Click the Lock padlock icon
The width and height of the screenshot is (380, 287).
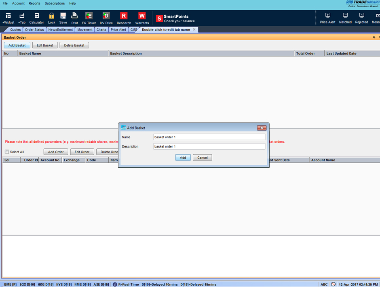coord(52,19)
